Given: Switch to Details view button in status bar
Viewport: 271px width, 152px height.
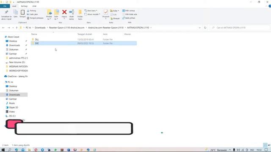Looking at the screenshot, I should pos(265,145).
